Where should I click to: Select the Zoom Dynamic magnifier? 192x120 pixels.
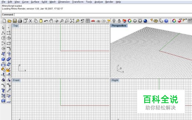pyautogui.click(x=62, y=21)
